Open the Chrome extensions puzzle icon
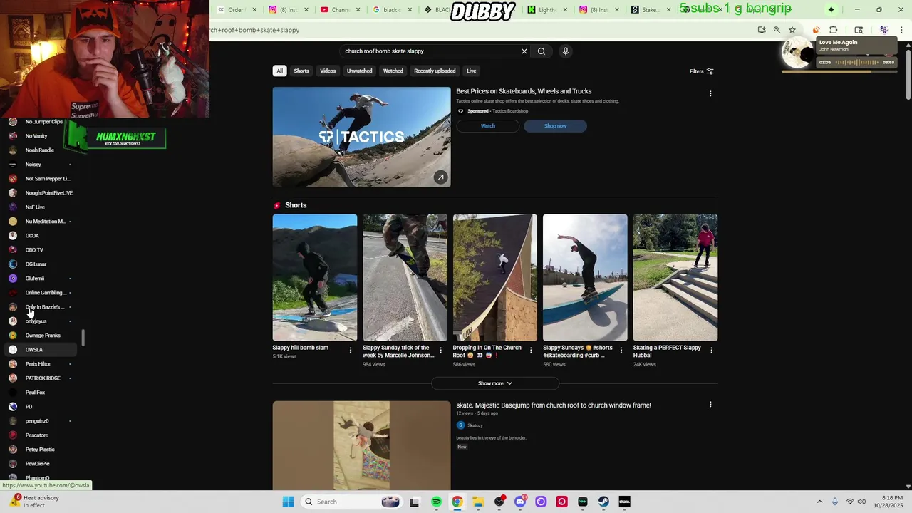 pyautogui.click(x=833, y=30)
